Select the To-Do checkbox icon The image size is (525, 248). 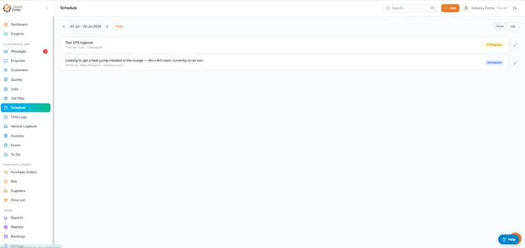click(x=6, y=155)
